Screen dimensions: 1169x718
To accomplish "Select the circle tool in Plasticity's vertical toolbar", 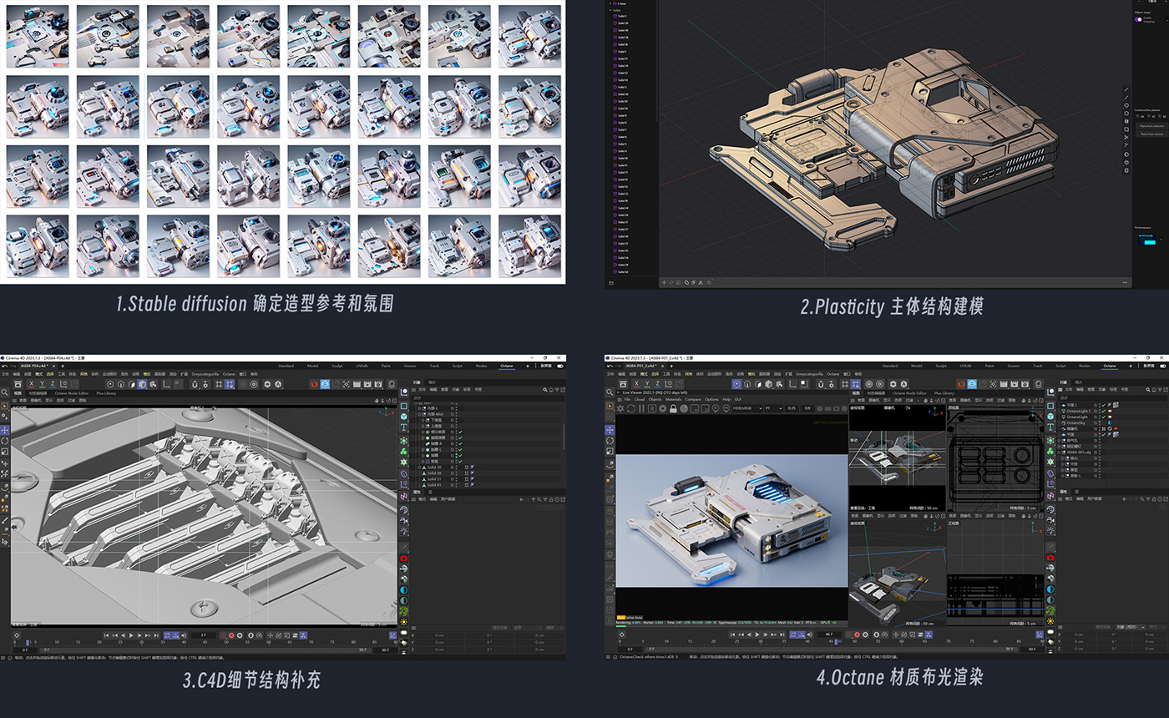I will click(x=1126, y=105).
